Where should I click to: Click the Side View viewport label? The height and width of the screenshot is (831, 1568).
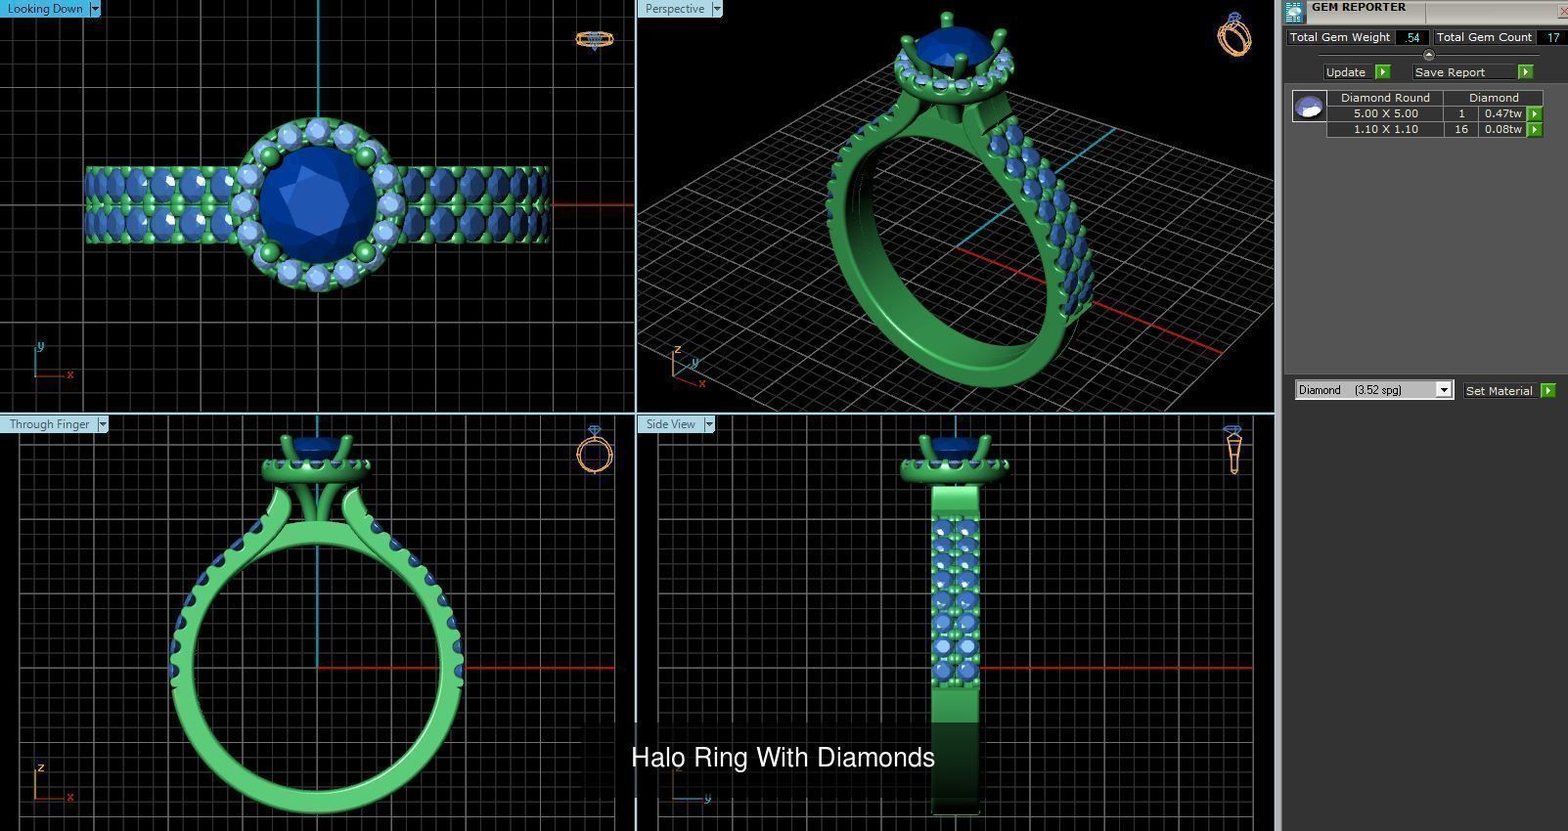pos(671,424)
